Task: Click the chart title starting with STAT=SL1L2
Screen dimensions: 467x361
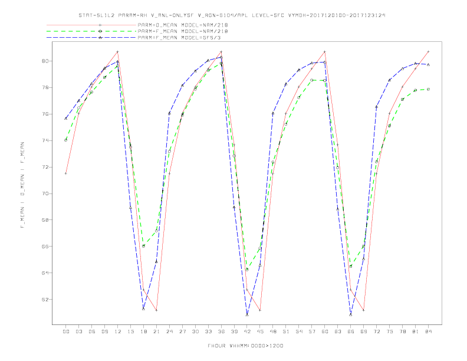Action: (x=232, y=15)
